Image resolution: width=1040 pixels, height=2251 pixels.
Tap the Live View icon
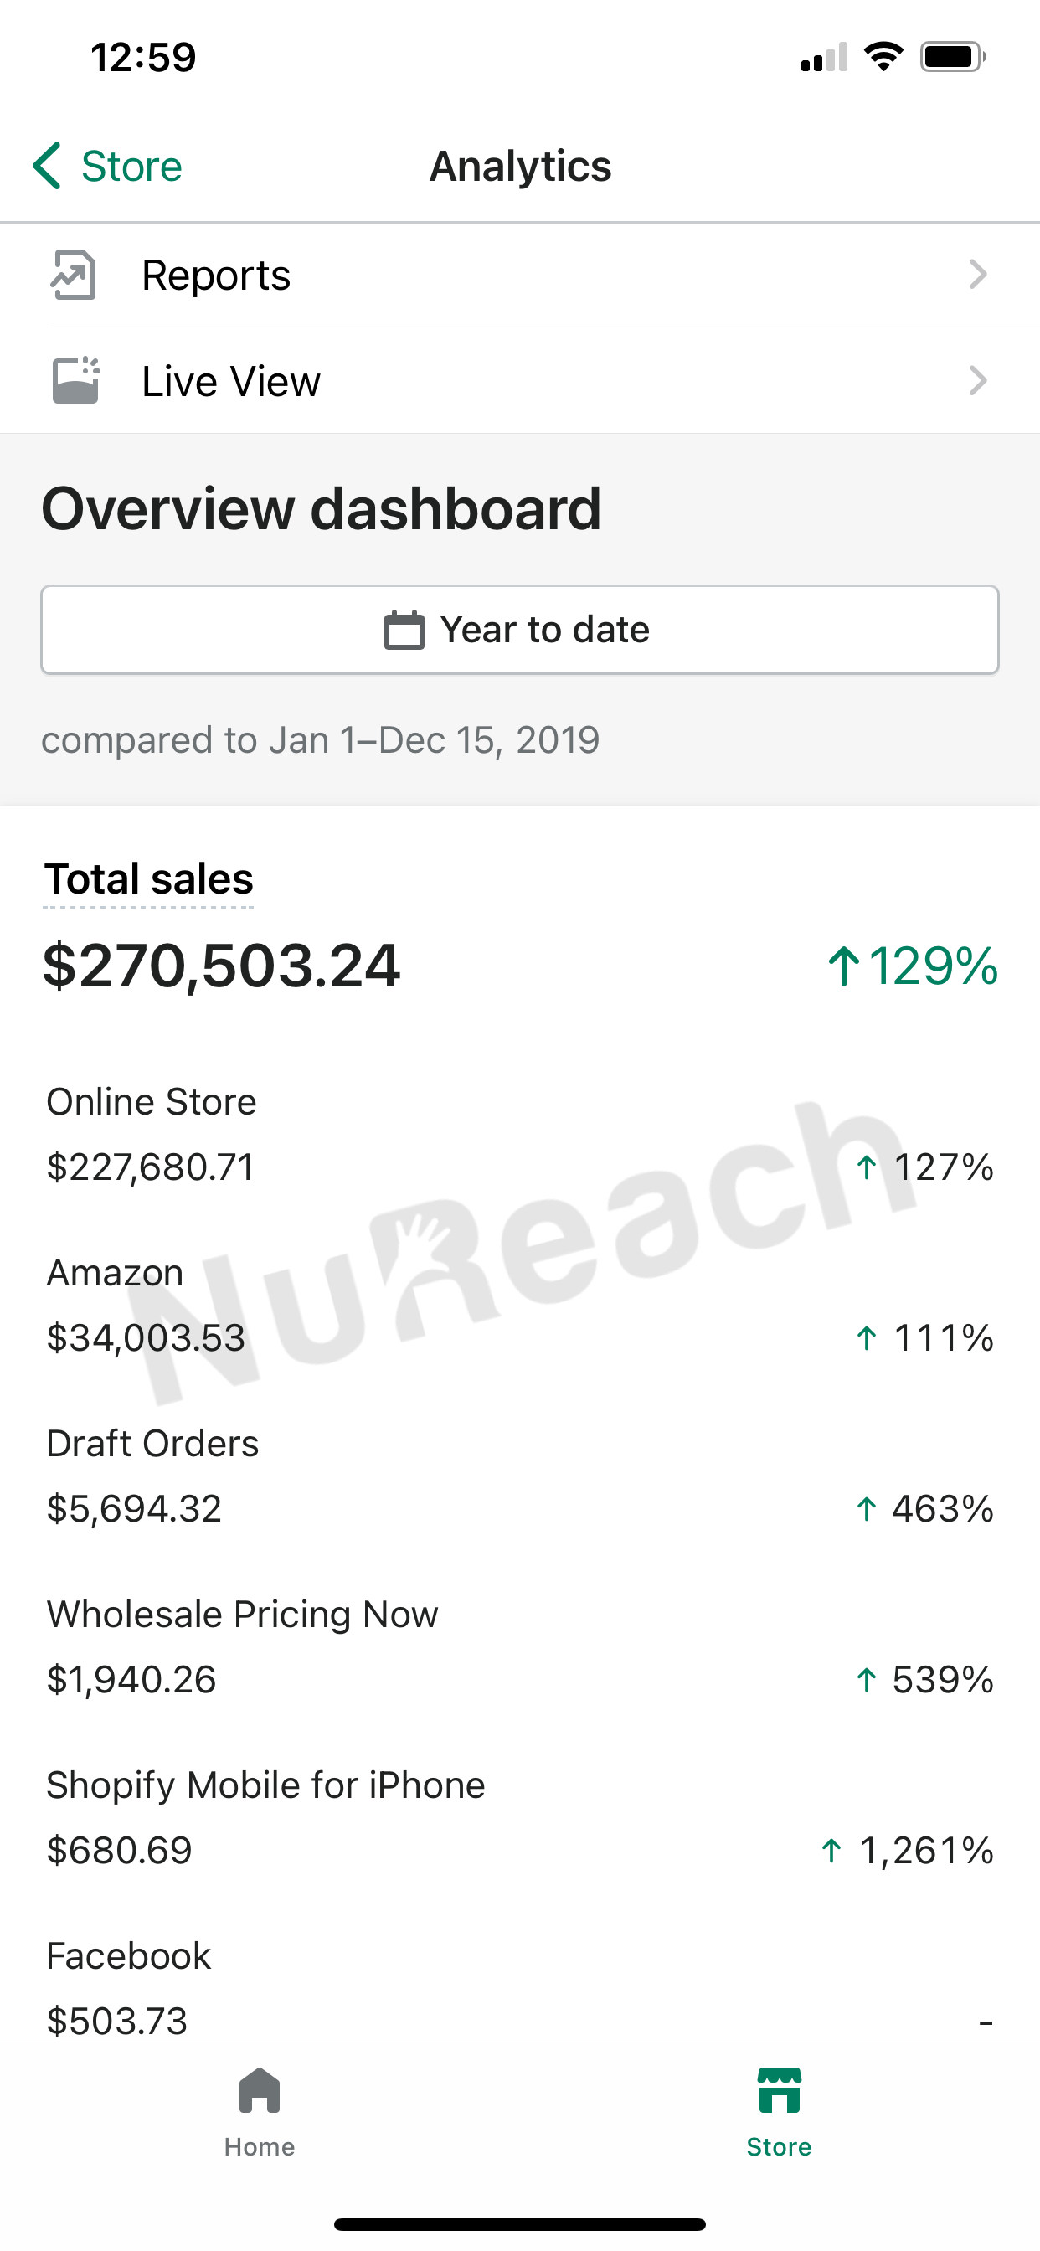point(76,381)
